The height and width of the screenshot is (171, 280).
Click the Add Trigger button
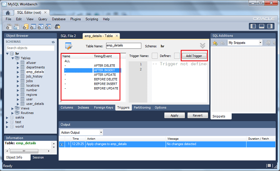pos(194,56)
